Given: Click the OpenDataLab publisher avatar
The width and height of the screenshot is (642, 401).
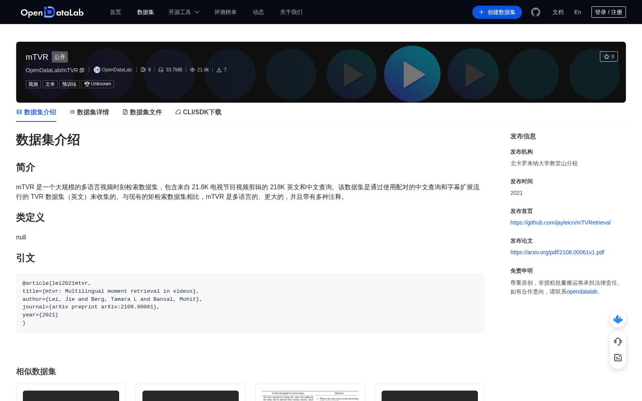Looking at the screenshot, I should click(97, 70).
